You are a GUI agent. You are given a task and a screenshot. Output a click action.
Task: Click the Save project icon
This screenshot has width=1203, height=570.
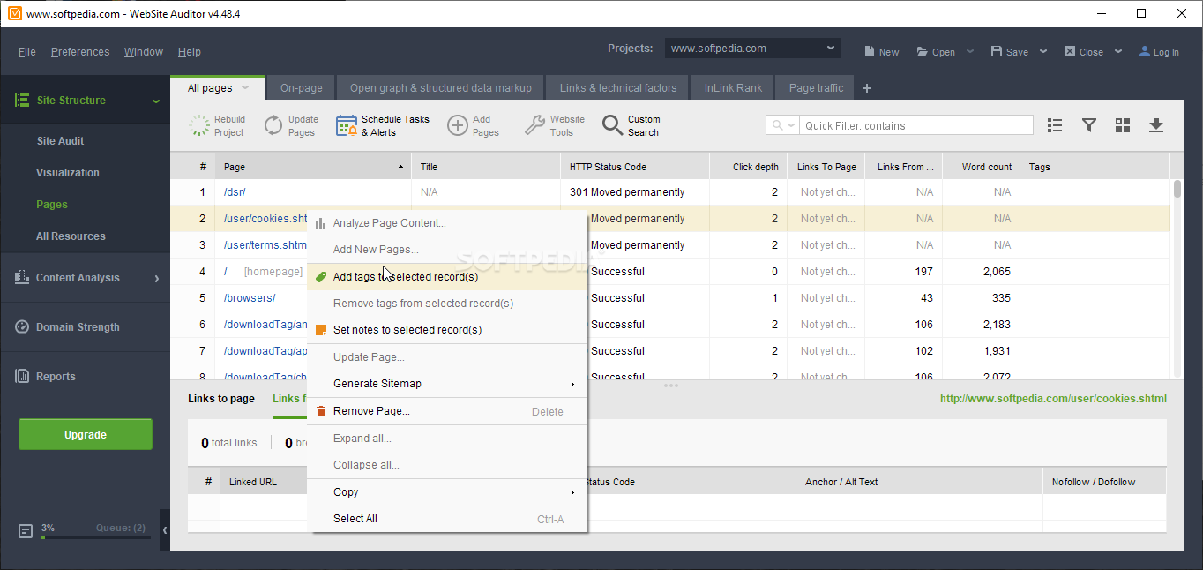(997, 51)
